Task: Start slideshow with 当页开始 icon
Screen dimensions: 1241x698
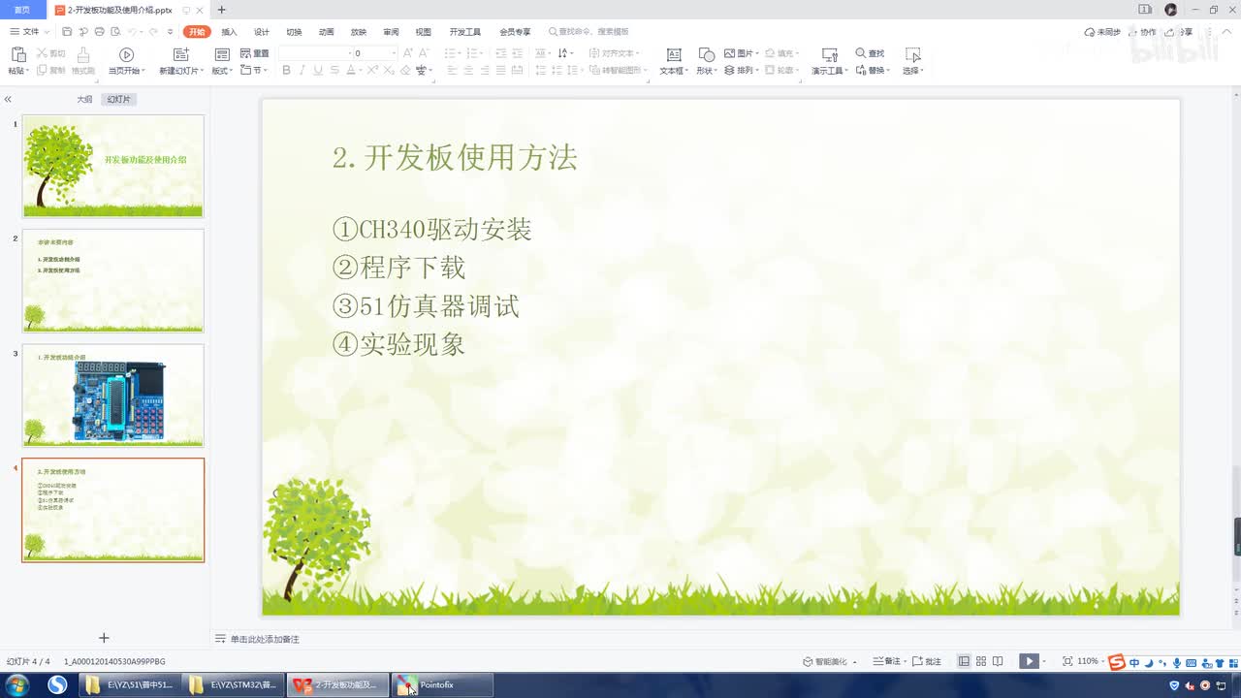Action: pyautogui.click(x=126, y=54)
